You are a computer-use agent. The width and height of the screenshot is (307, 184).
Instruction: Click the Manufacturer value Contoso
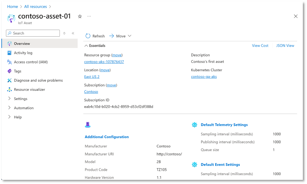click(164, 146)
